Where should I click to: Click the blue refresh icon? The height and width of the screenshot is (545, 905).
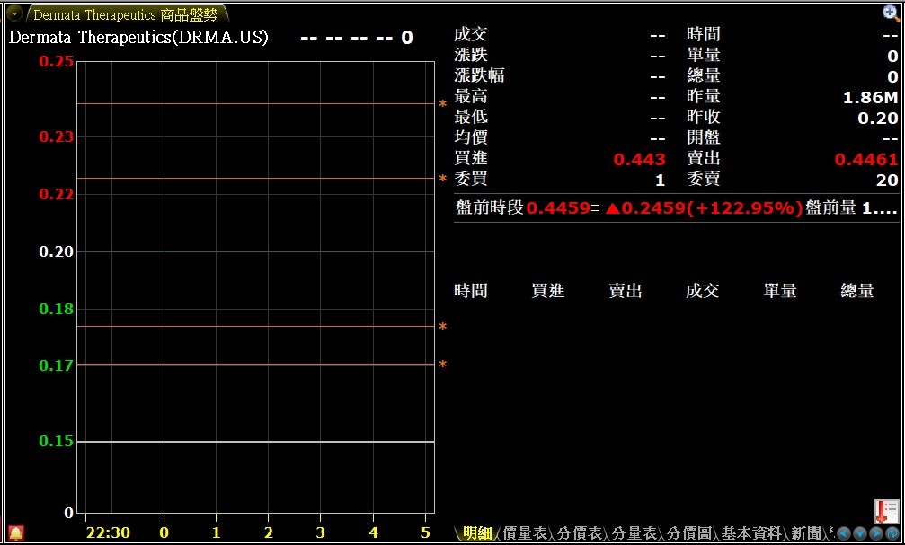tap(892, 533)
